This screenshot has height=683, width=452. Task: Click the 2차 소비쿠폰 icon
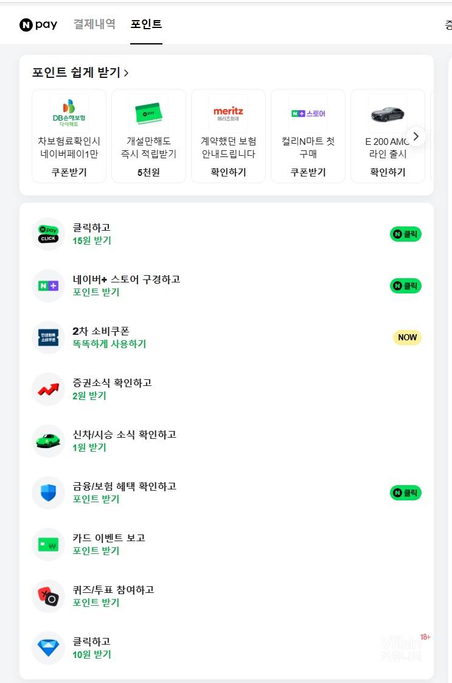pos(48,337)
